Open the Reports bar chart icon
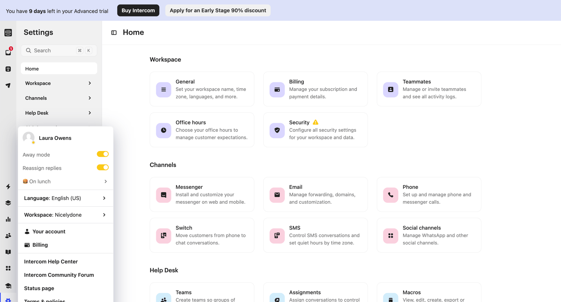561x302 pixels. [8, 219]
